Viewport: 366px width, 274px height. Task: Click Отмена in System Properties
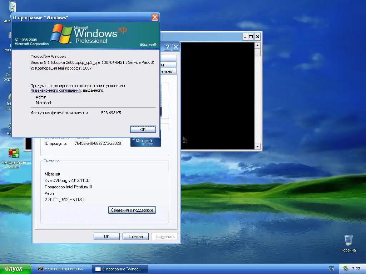[135, 236]
